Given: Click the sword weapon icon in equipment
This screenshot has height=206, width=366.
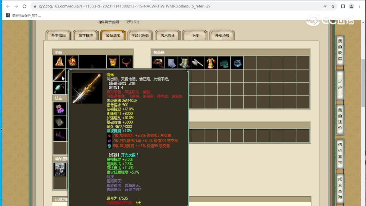Looking at the screenshot, I should pos(59,75).
